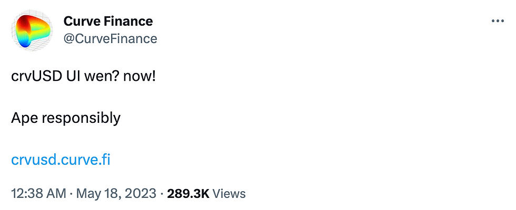
Task: Click "2023" in the tweet date
Action: click(141, 194)
